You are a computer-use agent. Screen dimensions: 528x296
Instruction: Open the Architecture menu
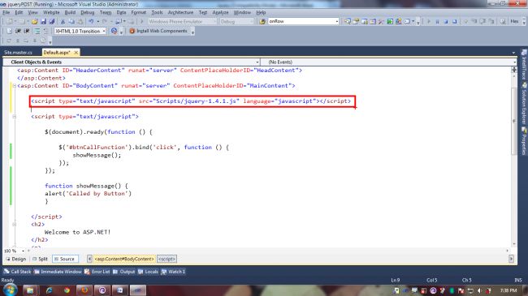(x=180, y=12)
